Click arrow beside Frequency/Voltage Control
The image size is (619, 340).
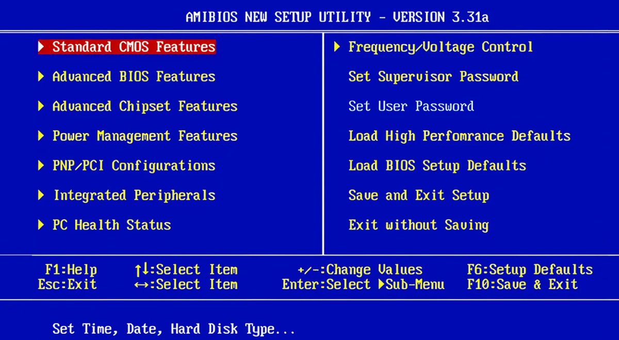pyautogui.click(x=337, y=47)
